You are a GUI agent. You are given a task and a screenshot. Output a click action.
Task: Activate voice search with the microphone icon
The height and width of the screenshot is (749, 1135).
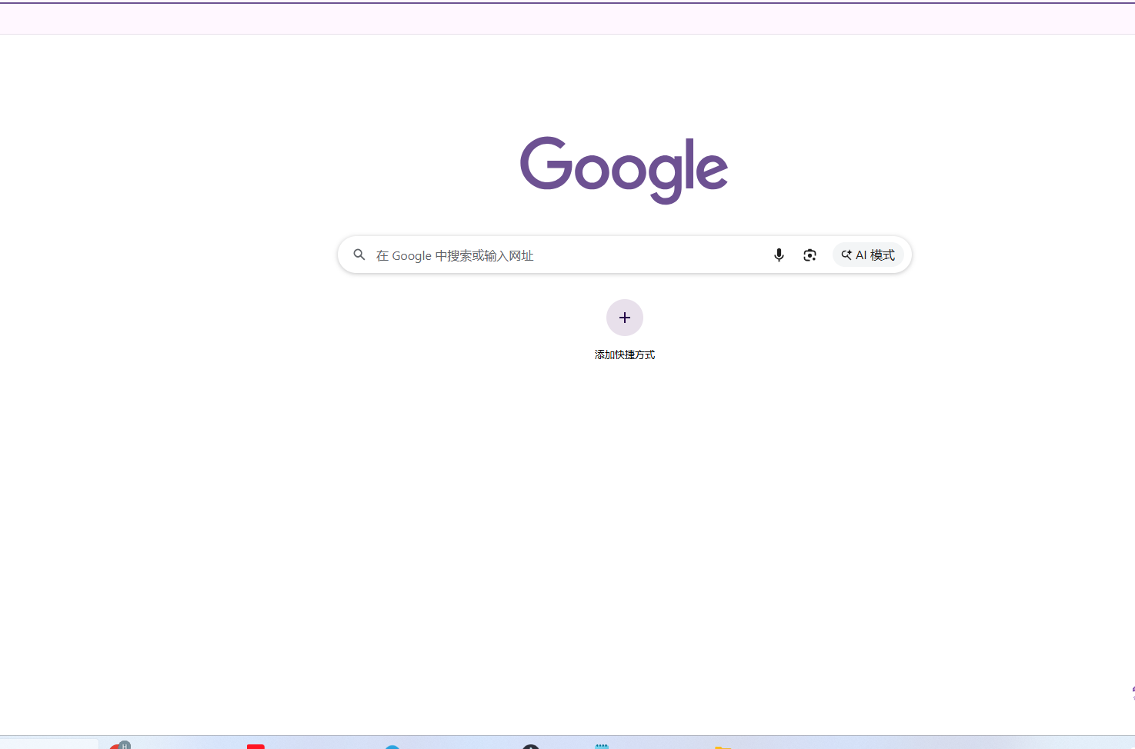tap(779, 255)
